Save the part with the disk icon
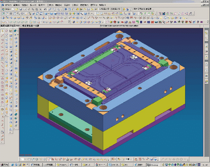 click(x=21, y=9)
